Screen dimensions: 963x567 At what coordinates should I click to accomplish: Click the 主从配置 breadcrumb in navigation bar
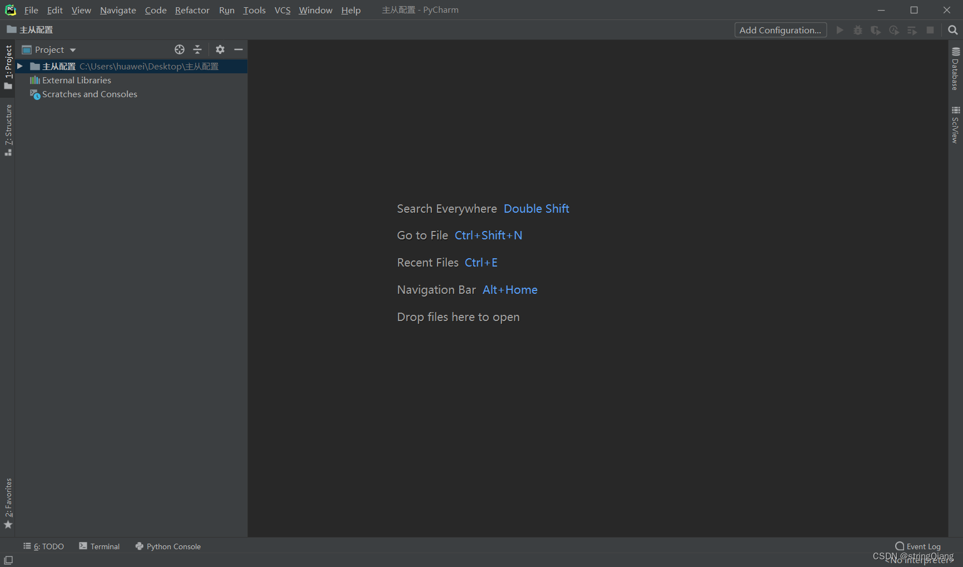30,29
